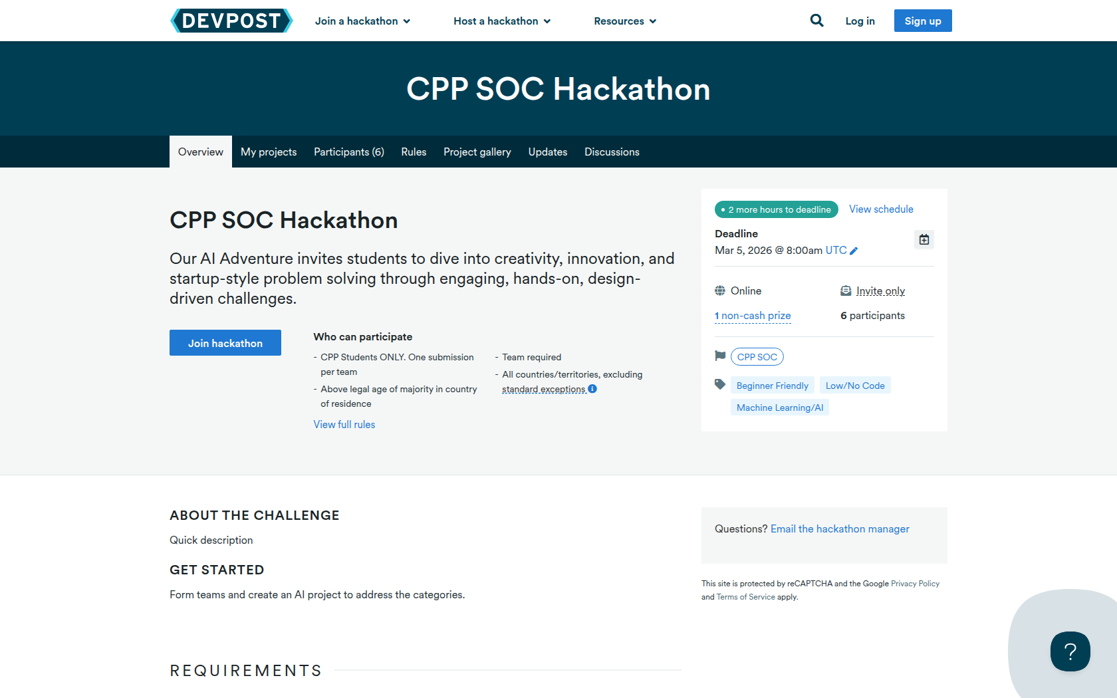Click the globe icon beside Online
The width and height of the screenshot is (1117, 698).
(720, 291)
